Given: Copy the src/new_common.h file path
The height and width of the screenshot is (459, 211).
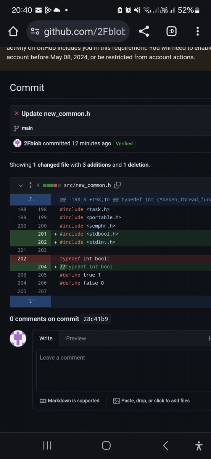Looking at the screenshot, I should point(118,185).
